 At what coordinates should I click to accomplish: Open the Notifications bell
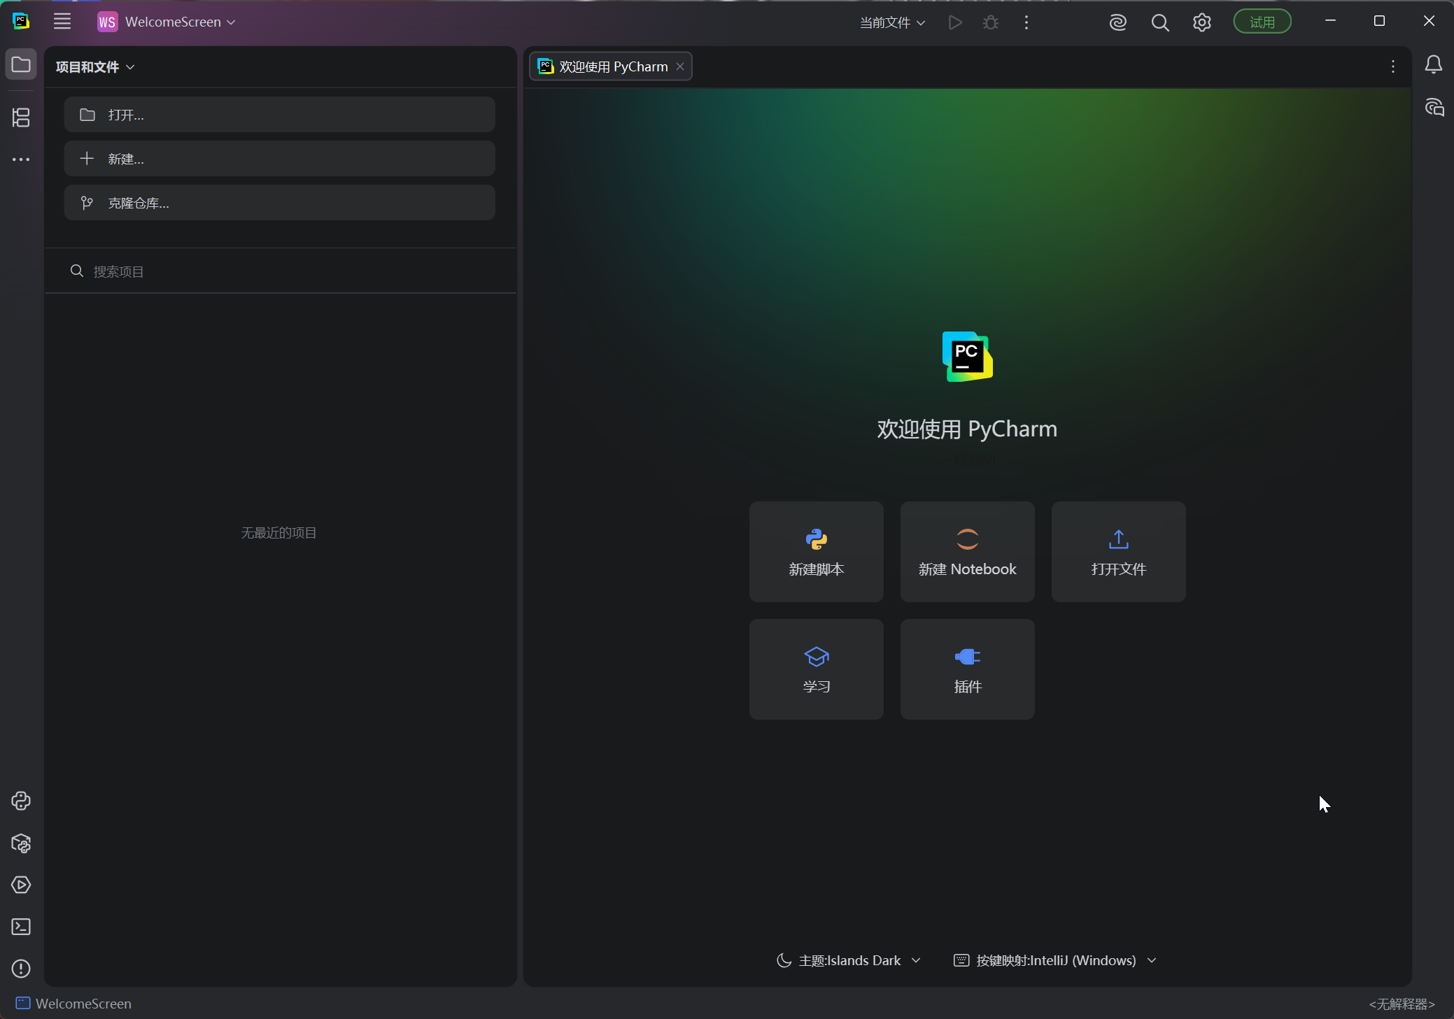click(x=1434, y=65)
